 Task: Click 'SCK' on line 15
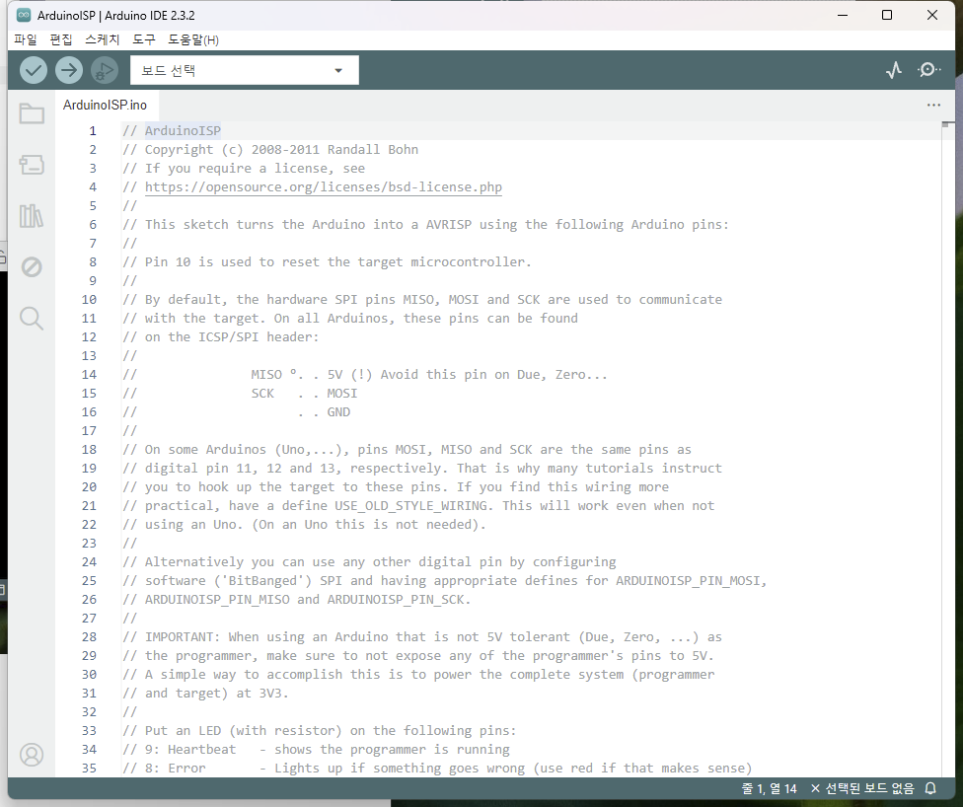point(262,393)
